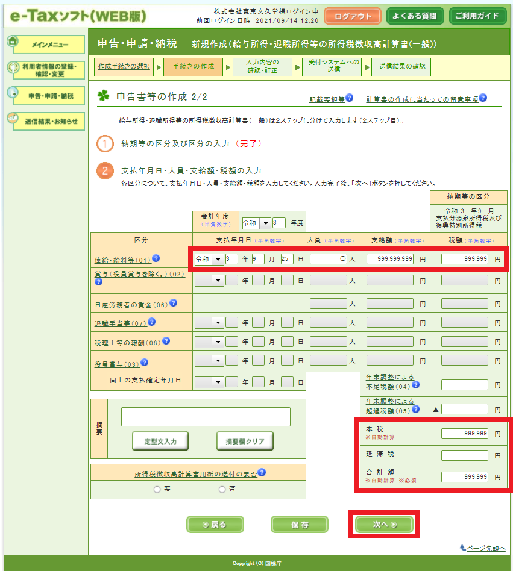The height and width of the screenshot is (571, 513).
Task: Click the 定型文入力 button
Action: tap(160, 441)
